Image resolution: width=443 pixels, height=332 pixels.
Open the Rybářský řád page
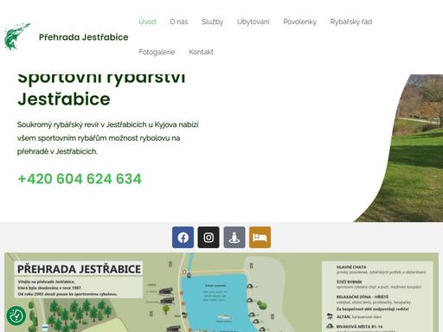coord(351,22)
